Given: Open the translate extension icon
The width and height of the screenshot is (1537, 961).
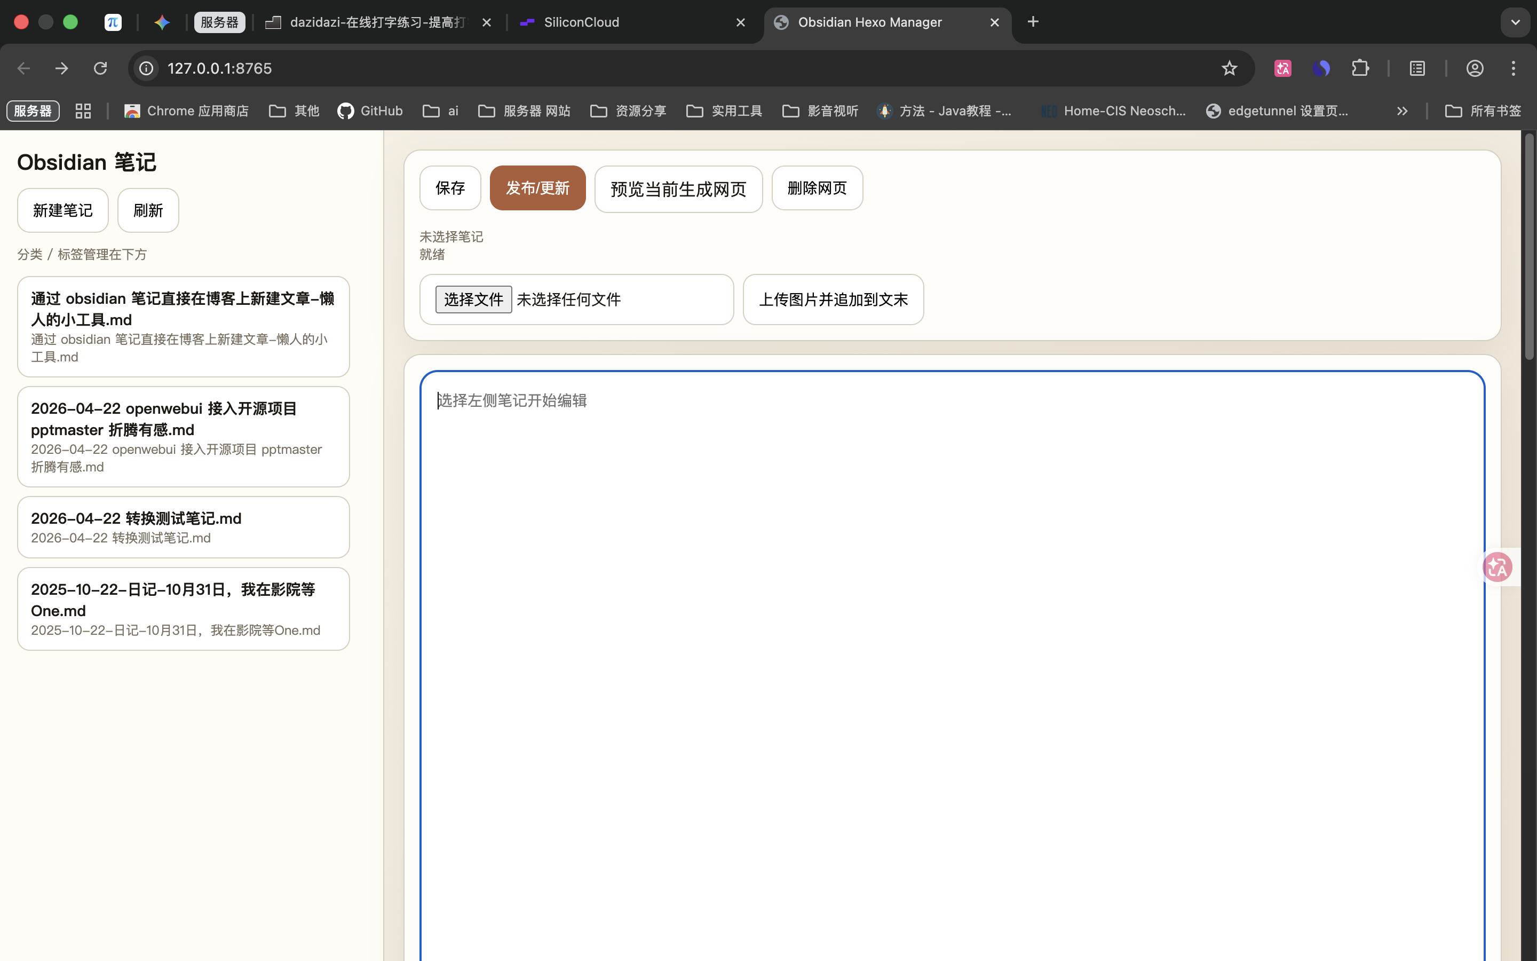Looking at the screenshot, I should tap(1283, 68).
